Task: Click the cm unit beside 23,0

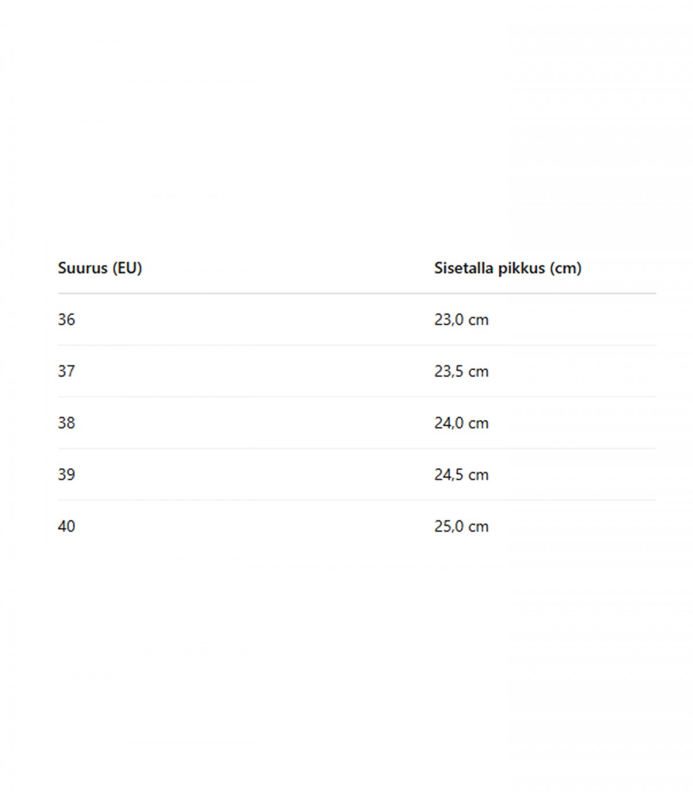Action: 478,320
